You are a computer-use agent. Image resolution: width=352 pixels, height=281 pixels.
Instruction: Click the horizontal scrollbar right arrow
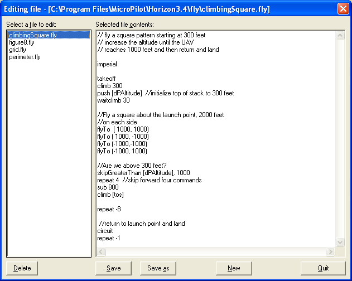click(330, 251)
